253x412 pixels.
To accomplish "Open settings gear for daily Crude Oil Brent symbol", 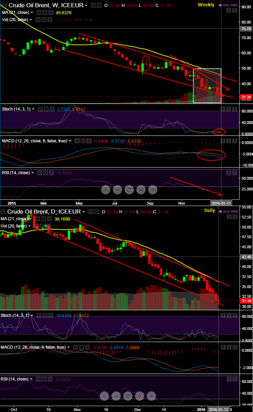I will (97, 212).
